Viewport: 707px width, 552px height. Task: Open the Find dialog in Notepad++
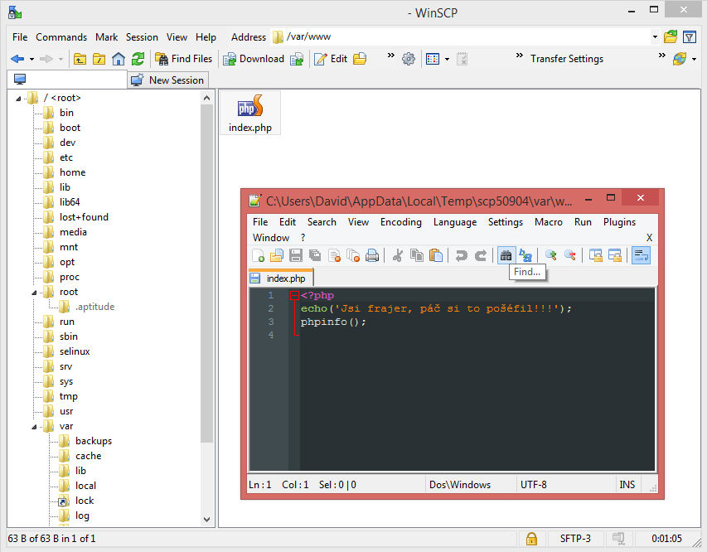pos(506,255)
